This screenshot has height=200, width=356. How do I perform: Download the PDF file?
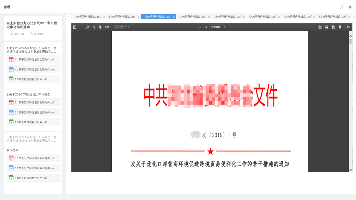[x=333, y=27]
